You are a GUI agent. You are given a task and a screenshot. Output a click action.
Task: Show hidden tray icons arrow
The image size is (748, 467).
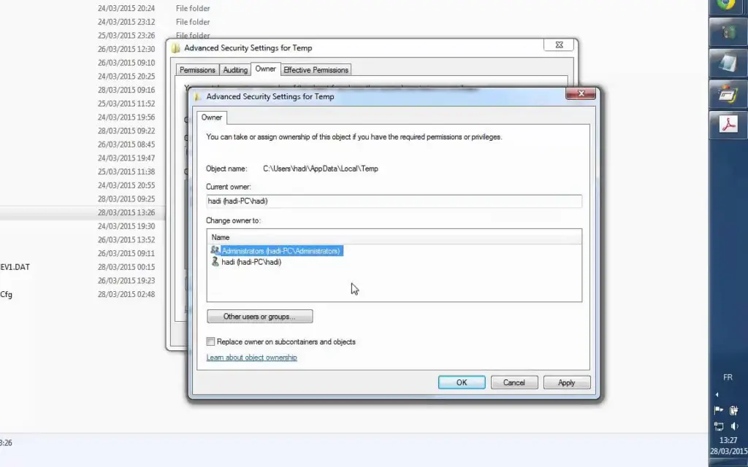coord(717,395)
